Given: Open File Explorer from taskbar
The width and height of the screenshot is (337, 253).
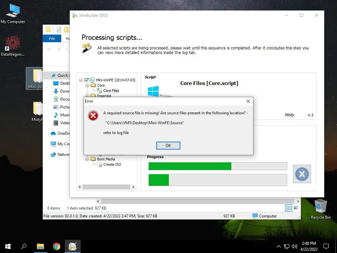Looking at the screenshot, I should 40,246.
